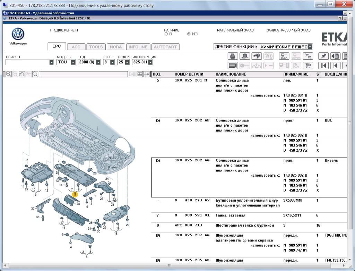Image resolution: width=355 pixels, height=271 pixels.
Task: Click the search text field beside magnifier icons
Action: pyautogui.click(x=83, y=74)
